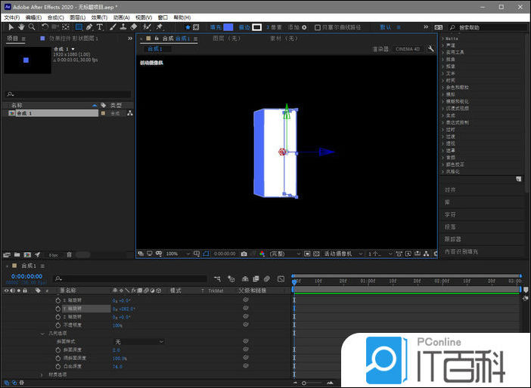Open the 效果(T) menu
The width and height of the screenshot is (531, 388).
pyautogui.click(x=98, y=17)
